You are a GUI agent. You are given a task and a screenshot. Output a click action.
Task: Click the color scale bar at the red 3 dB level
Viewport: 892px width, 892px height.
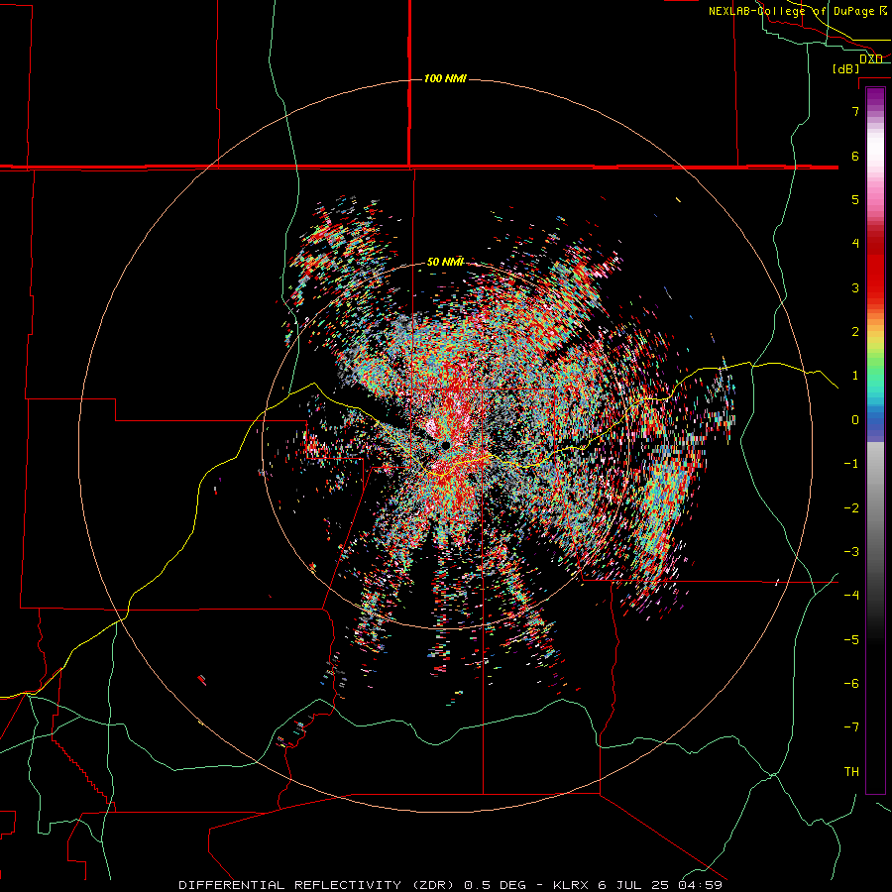tap(875, 287)
